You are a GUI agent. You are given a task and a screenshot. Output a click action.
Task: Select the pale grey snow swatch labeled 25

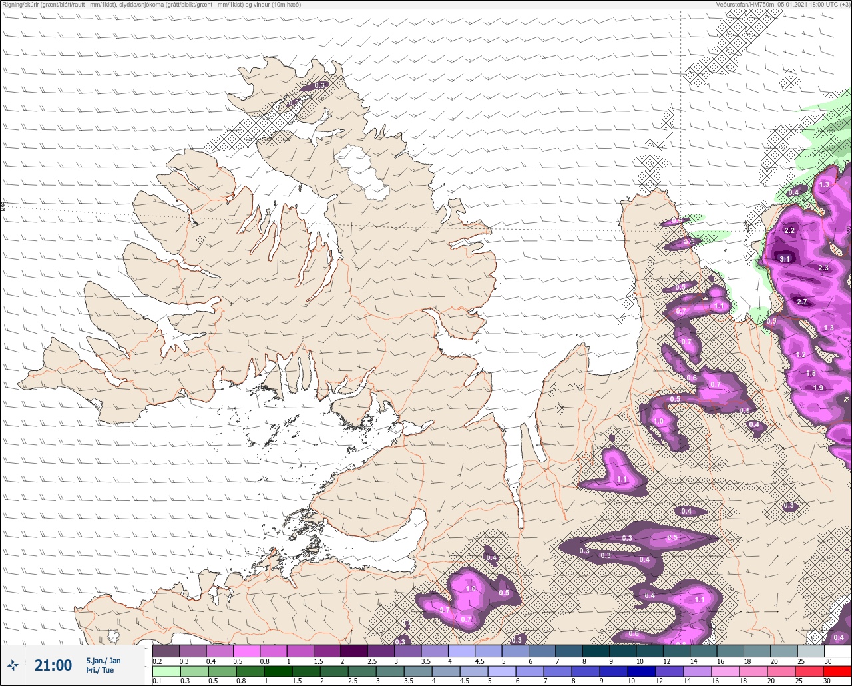[x=811, y=651]
